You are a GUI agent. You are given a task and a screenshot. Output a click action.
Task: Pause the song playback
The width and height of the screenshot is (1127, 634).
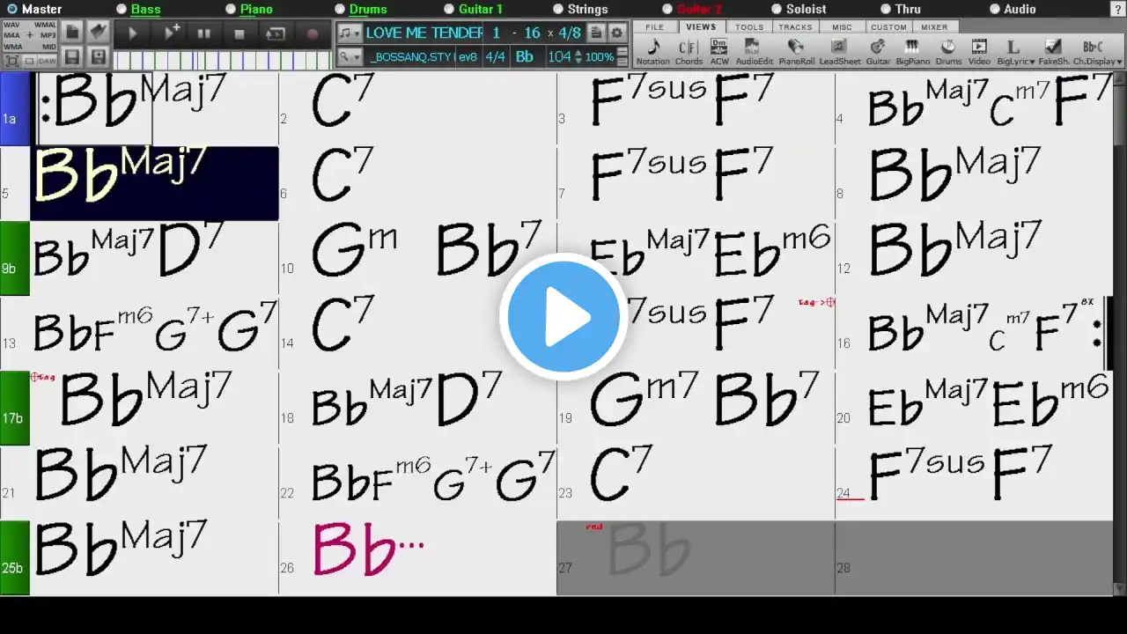click(204, 34)
